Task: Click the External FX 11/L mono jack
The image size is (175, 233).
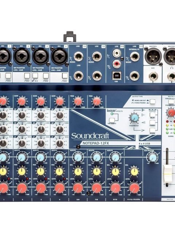Action: (x=135, y=57)
